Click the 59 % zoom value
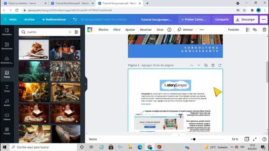This screenshot has width=269, height=151. pyautogui.click(x=235, y=139)
